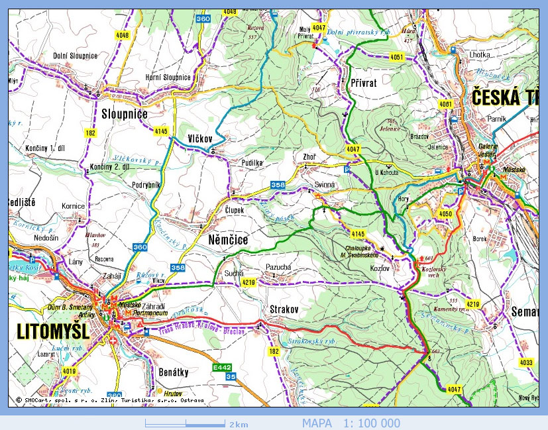
Task: Click the red triangle campsite icon in Litomyšl
Action: (140, 325)
